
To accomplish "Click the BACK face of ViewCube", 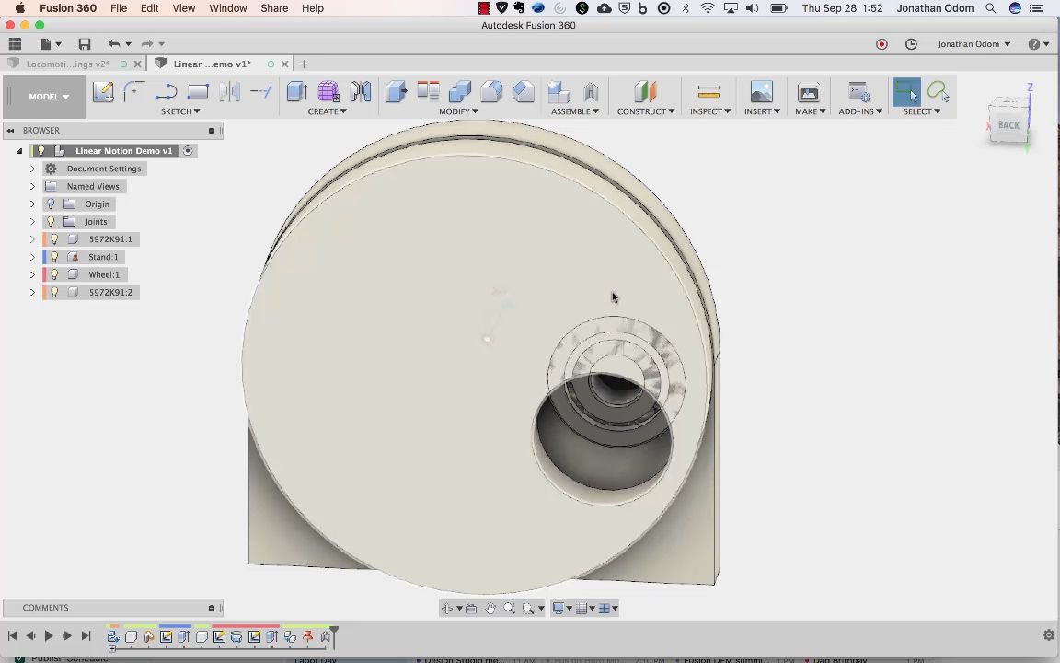I will pos(1008,124).
